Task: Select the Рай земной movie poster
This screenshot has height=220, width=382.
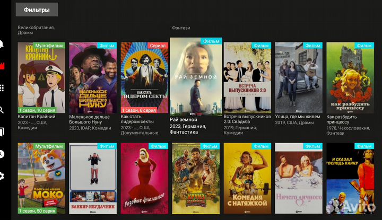Action: click(x=196, y=76)
